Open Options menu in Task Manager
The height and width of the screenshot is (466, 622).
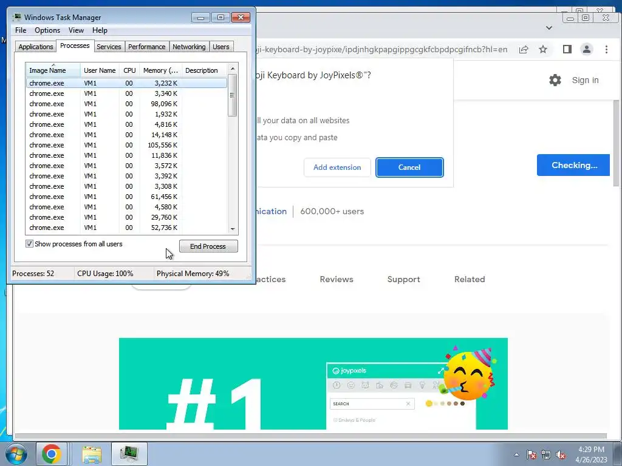click(47, 30)
